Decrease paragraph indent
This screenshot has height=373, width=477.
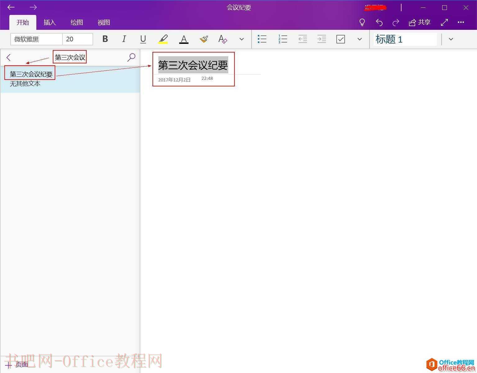click(302, 39)
